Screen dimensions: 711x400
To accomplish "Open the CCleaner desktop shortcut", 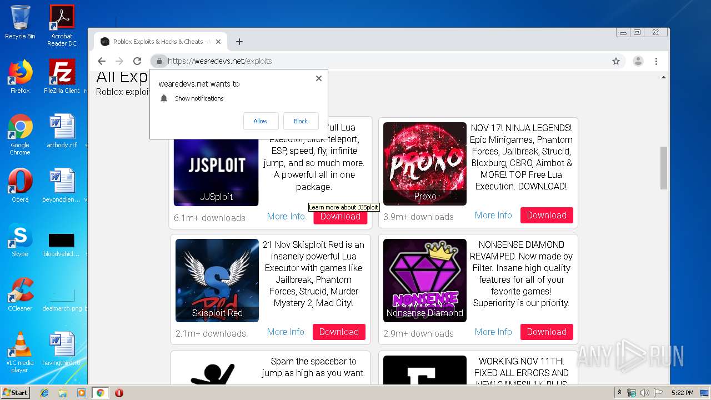I will point(20,294).
